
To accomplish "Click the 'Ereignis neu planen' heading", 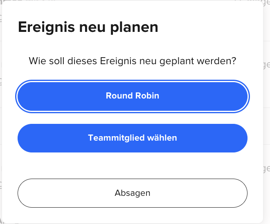I will (x=88, y=27).
